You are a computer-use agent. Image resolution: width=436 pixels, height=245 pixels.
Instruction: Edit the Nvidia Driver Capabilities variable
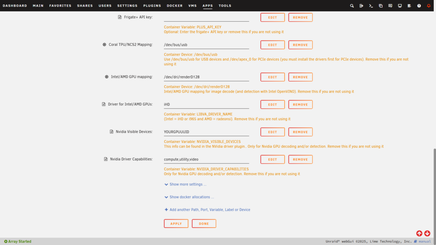(272, 160)
